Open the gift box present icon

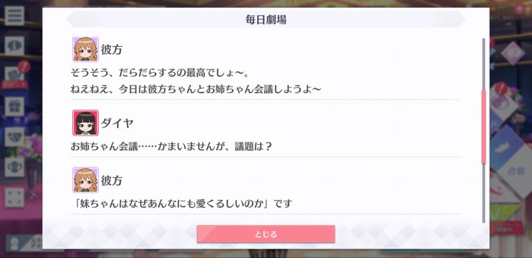(x=14, y=107)
